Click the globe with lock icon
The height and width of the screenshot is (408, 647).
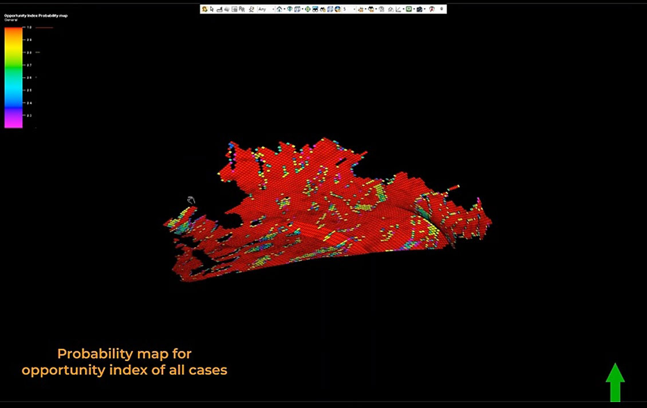[x=338, y=9]
